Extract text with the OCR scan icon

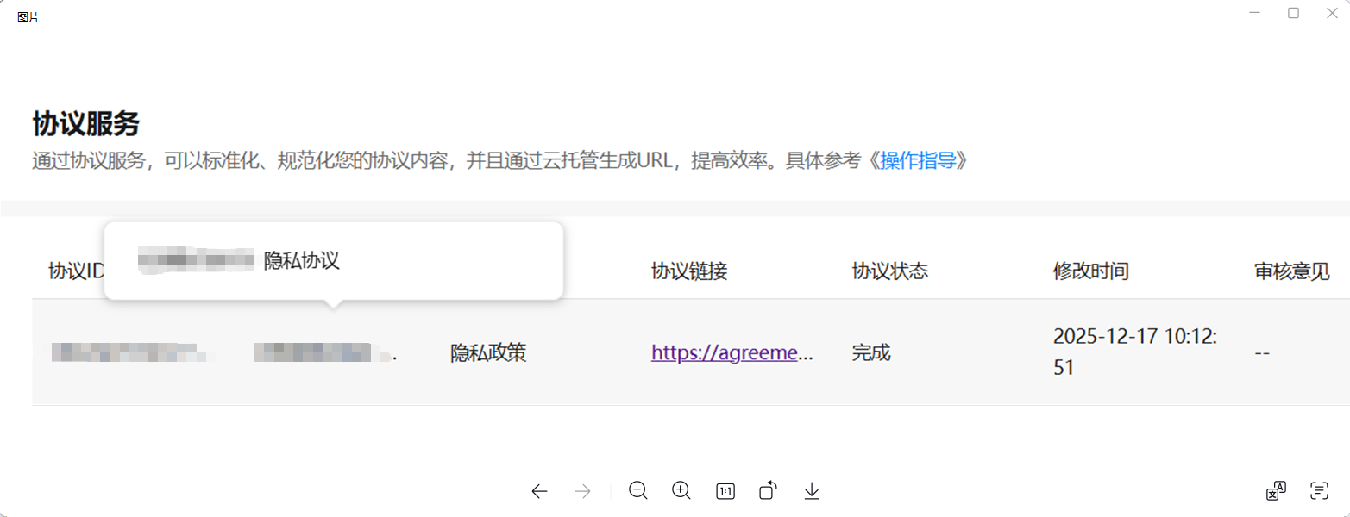coord(1320,489)
